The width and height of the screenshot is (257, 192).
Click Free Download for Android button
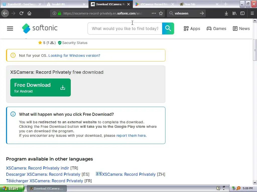click(40, 87)
